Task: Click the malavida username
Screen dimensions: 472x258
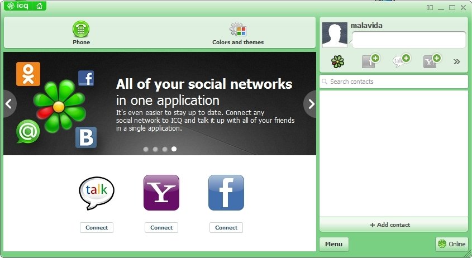Action: tap(366, 26)
